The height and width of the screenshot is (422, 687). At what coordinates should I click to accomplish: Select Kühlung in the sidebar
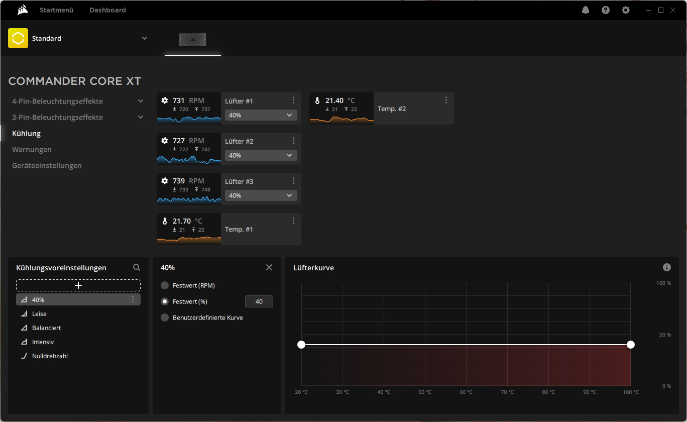coord(27,133)
